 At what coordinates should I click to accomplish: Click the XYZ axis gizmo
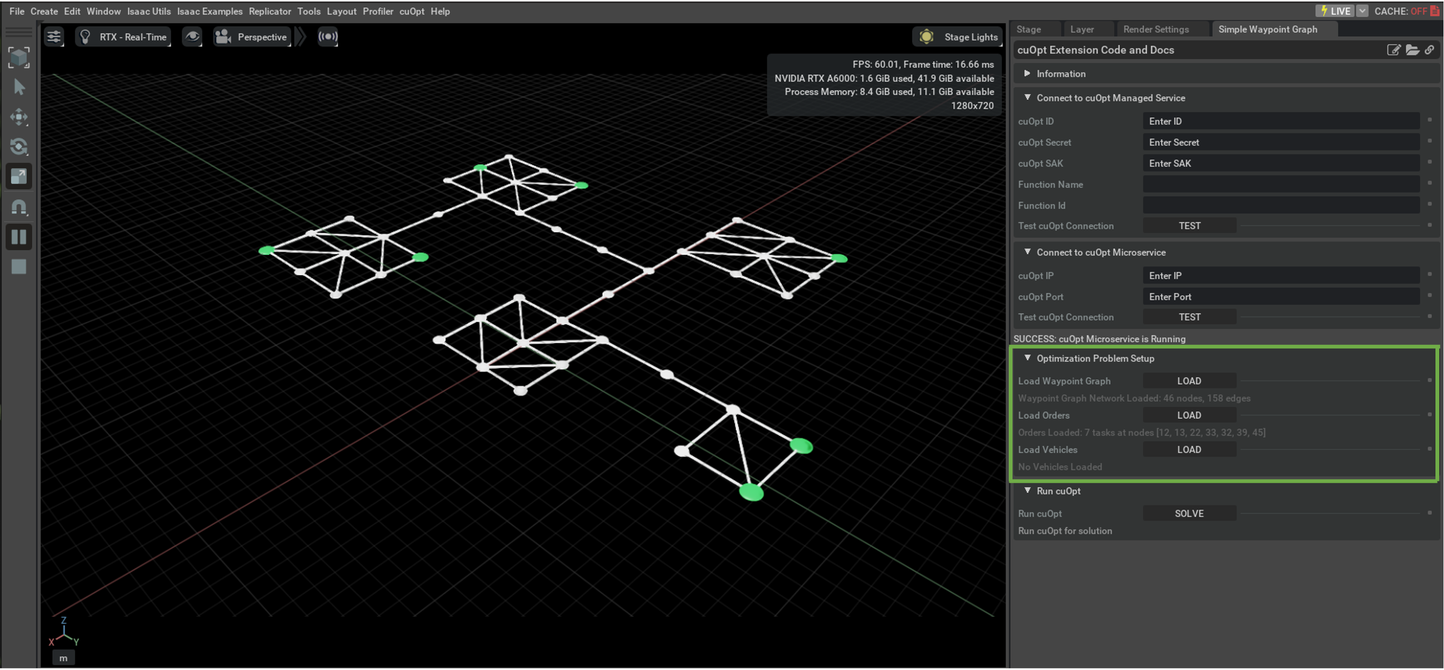click(64, 632)
